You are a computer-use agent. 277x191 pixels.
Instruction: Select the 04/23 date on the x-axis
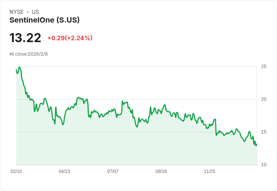tap(64, 171)
